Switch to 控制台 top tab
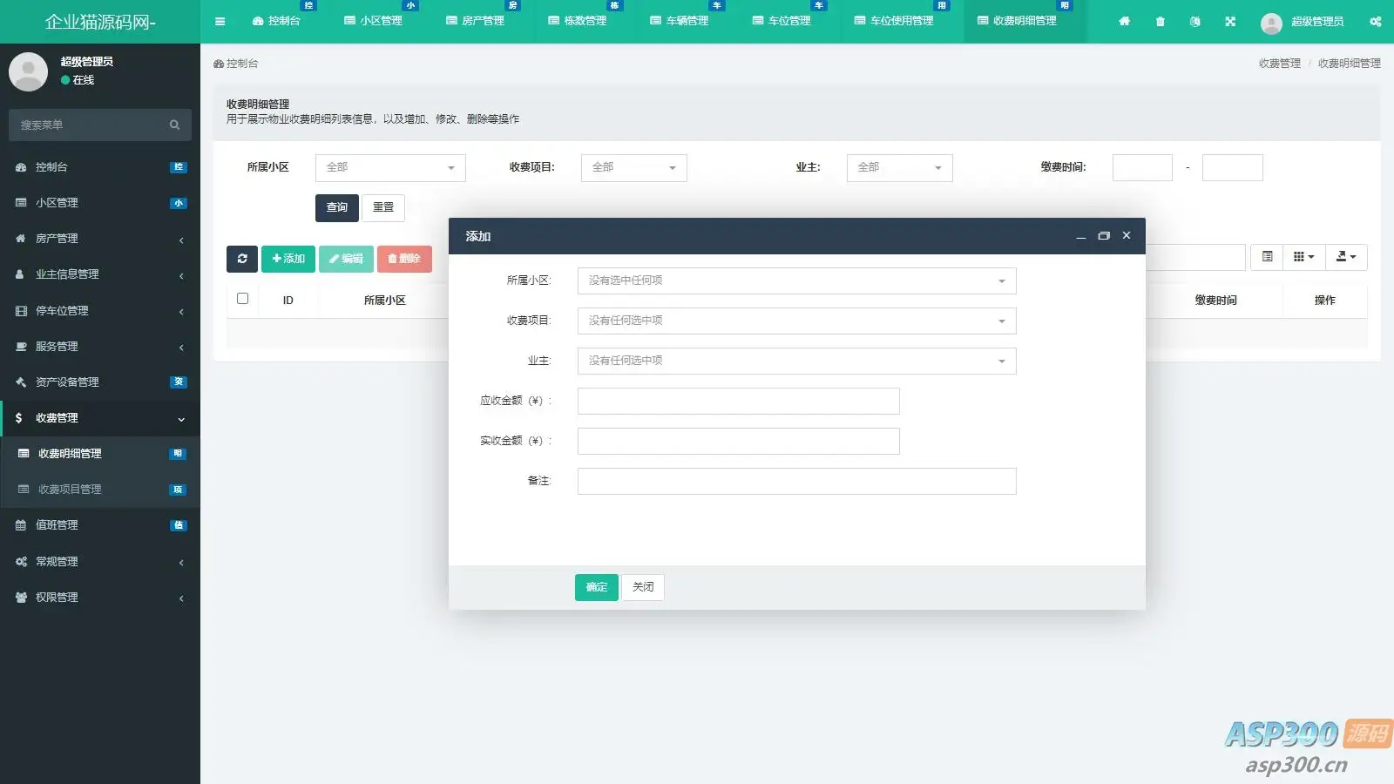The image size is (1394, 784). click(x=276, y=21)
